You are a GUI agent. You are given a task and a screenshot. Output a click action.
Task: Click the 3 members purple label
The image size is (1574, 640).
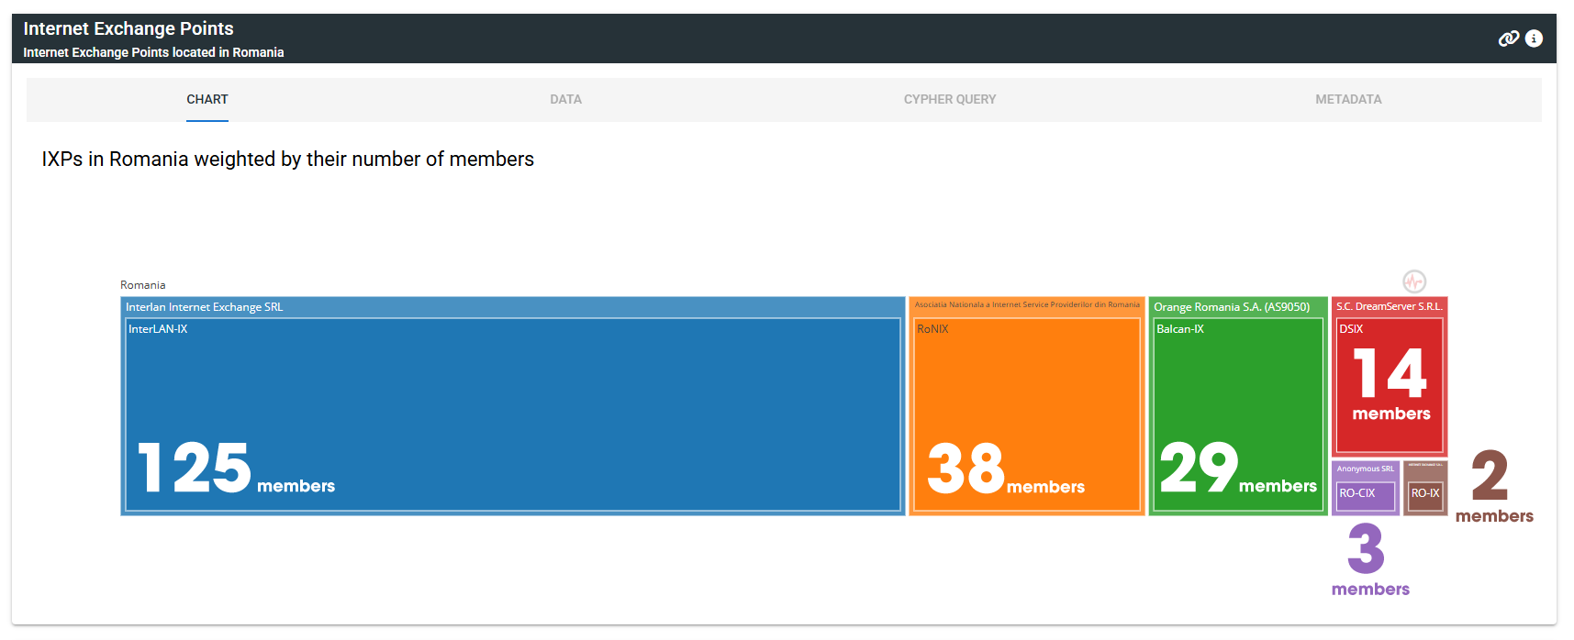point(1370,560)
